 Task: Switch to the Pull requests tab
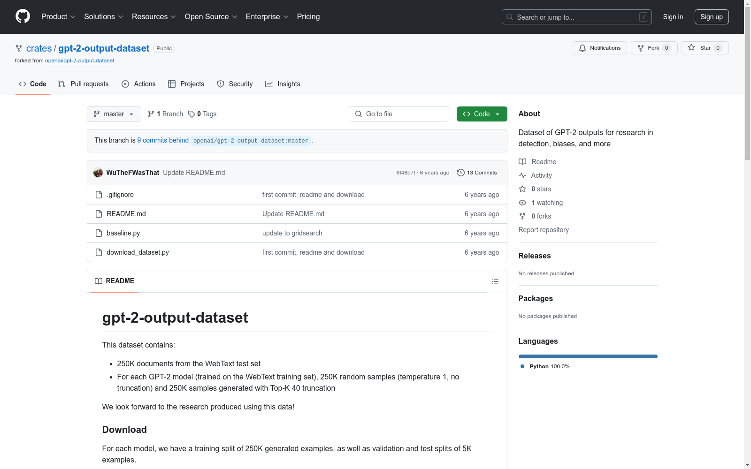click(84, 84)
